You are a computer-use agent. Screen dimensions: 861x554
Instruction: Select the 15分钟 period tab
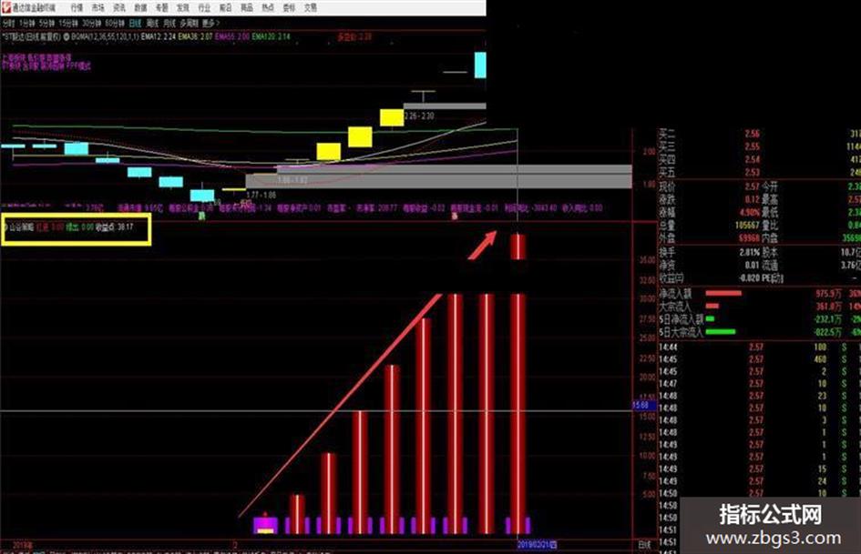tap(68, 23)
